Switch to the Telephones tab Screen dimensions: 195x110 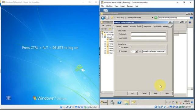point(147,27)
